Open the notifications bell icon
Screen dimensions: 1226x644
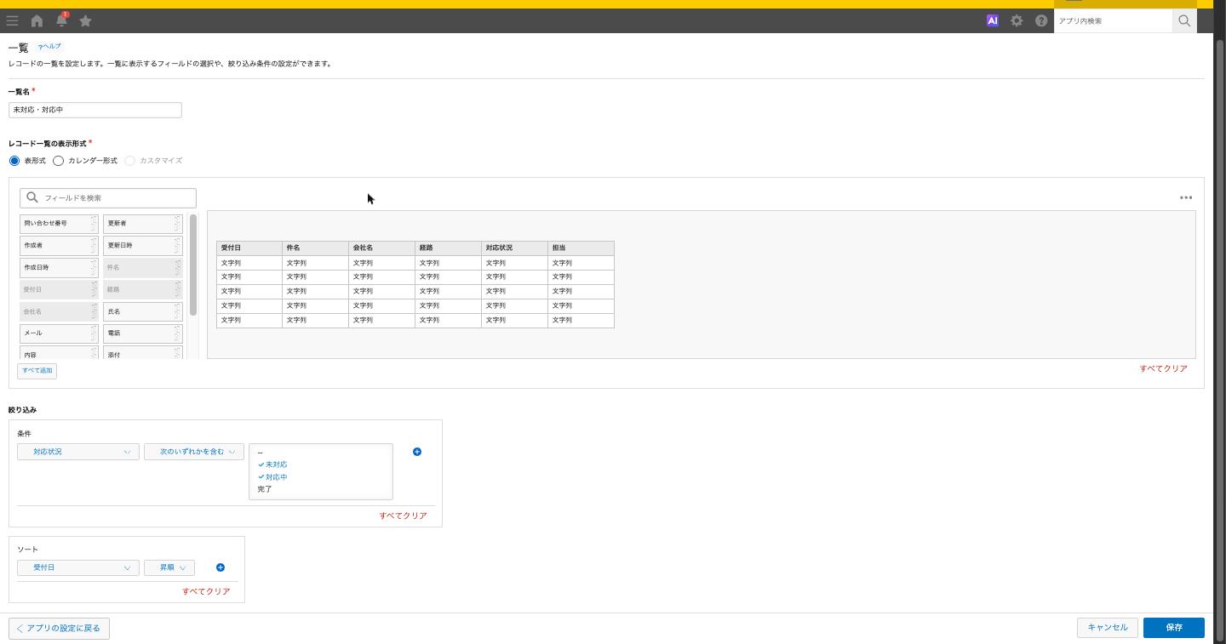point(61,20)
